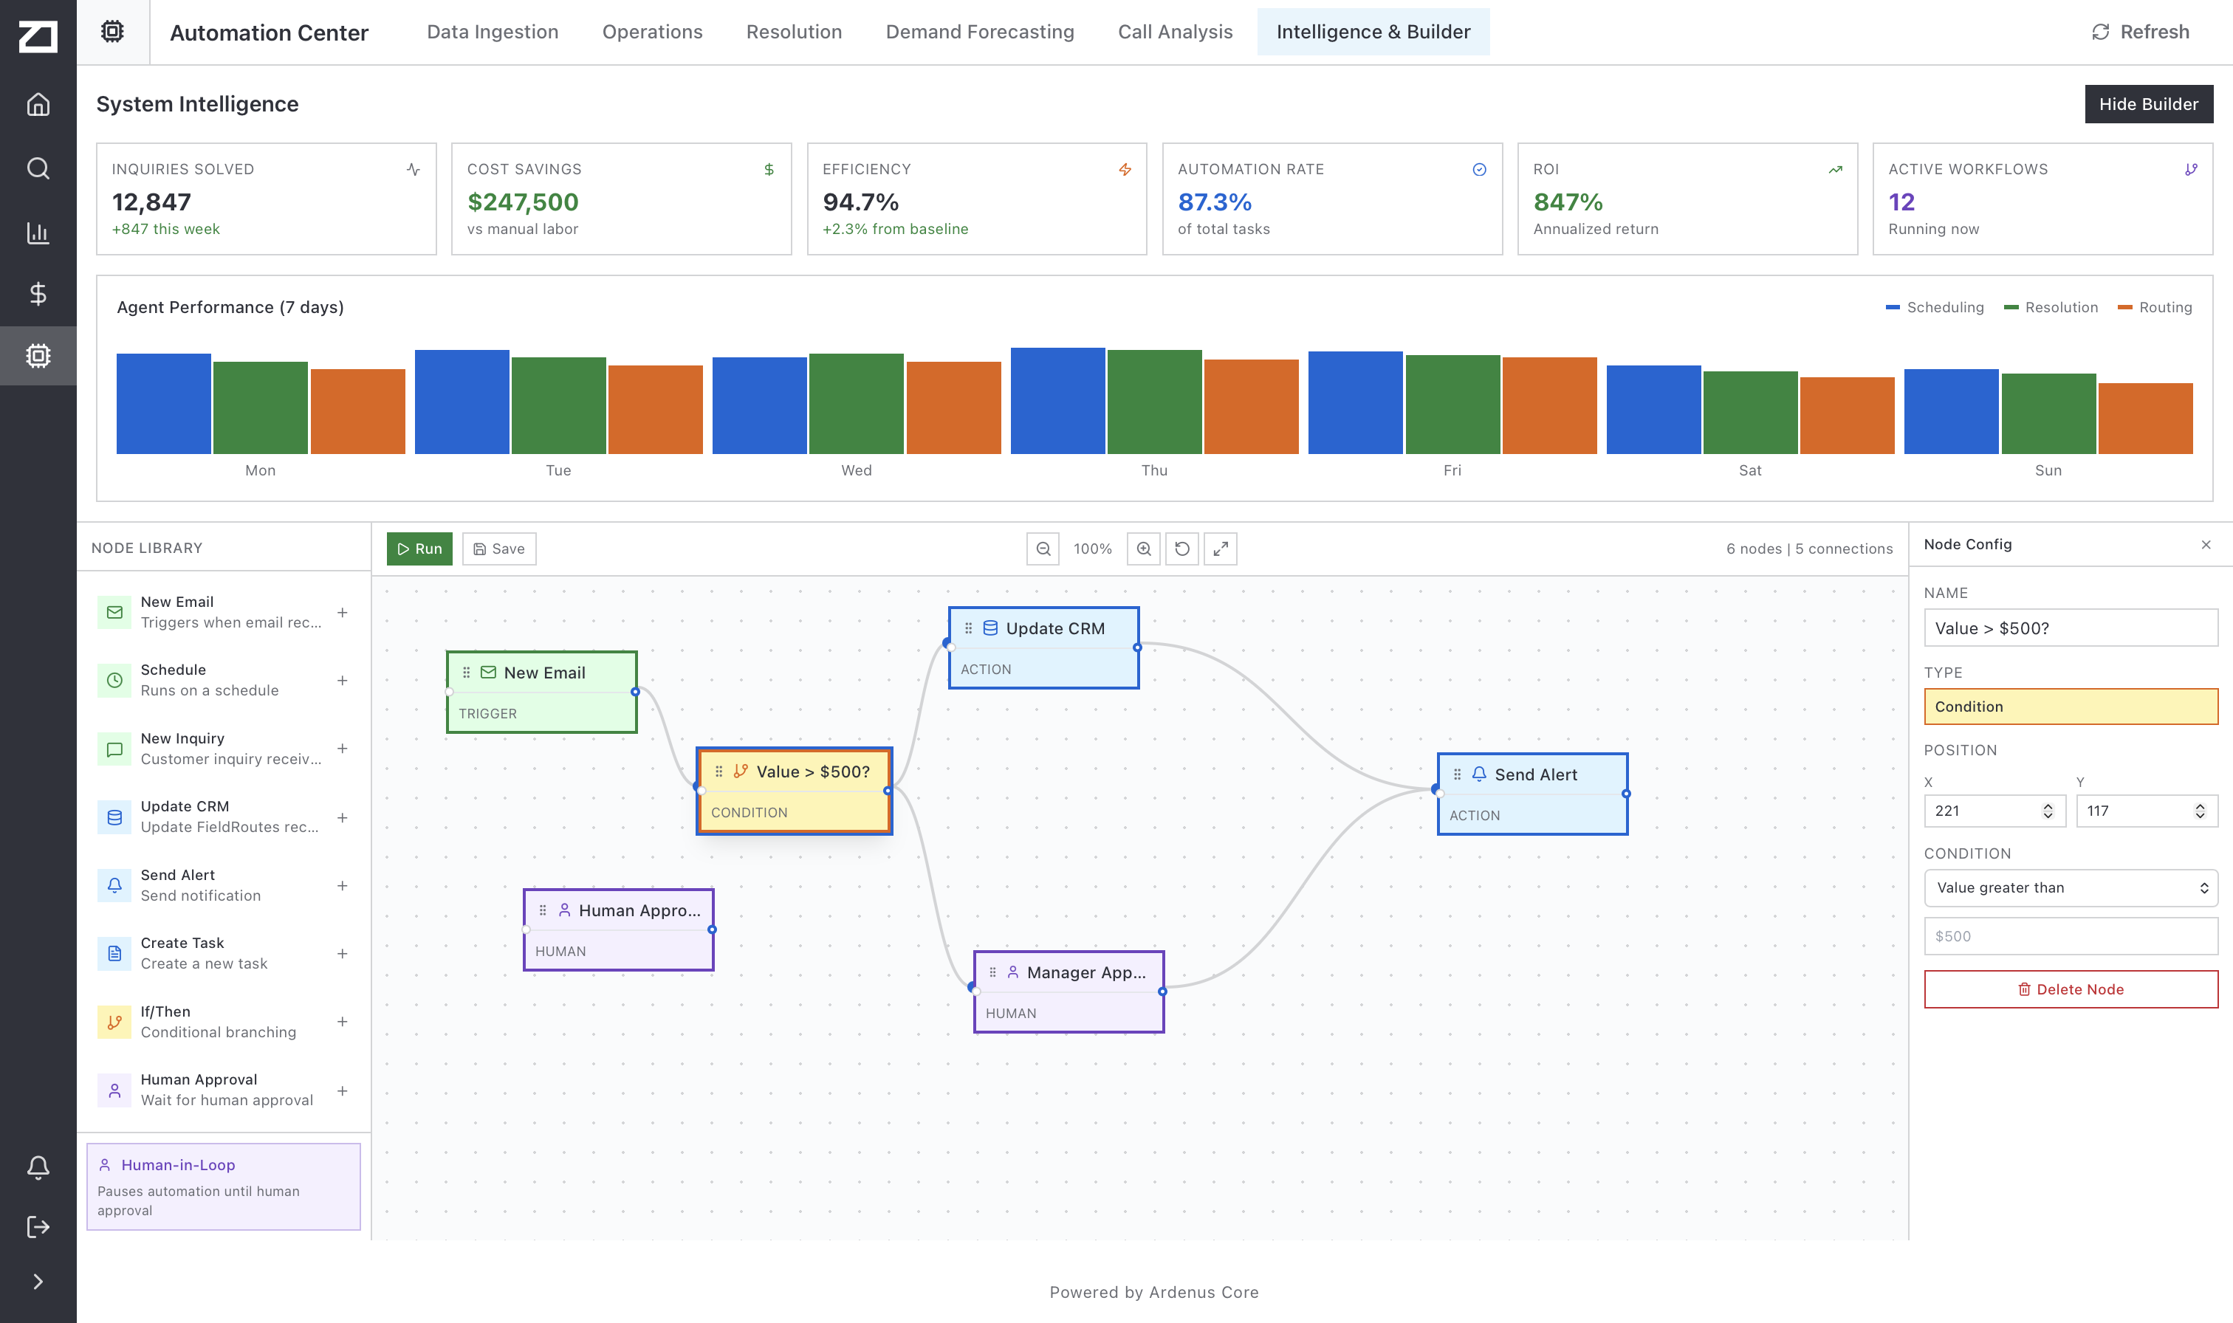The height and width of the screenshot is (1323, 2233).
Task: Open search from the sidebar
Action: (38, 168)
